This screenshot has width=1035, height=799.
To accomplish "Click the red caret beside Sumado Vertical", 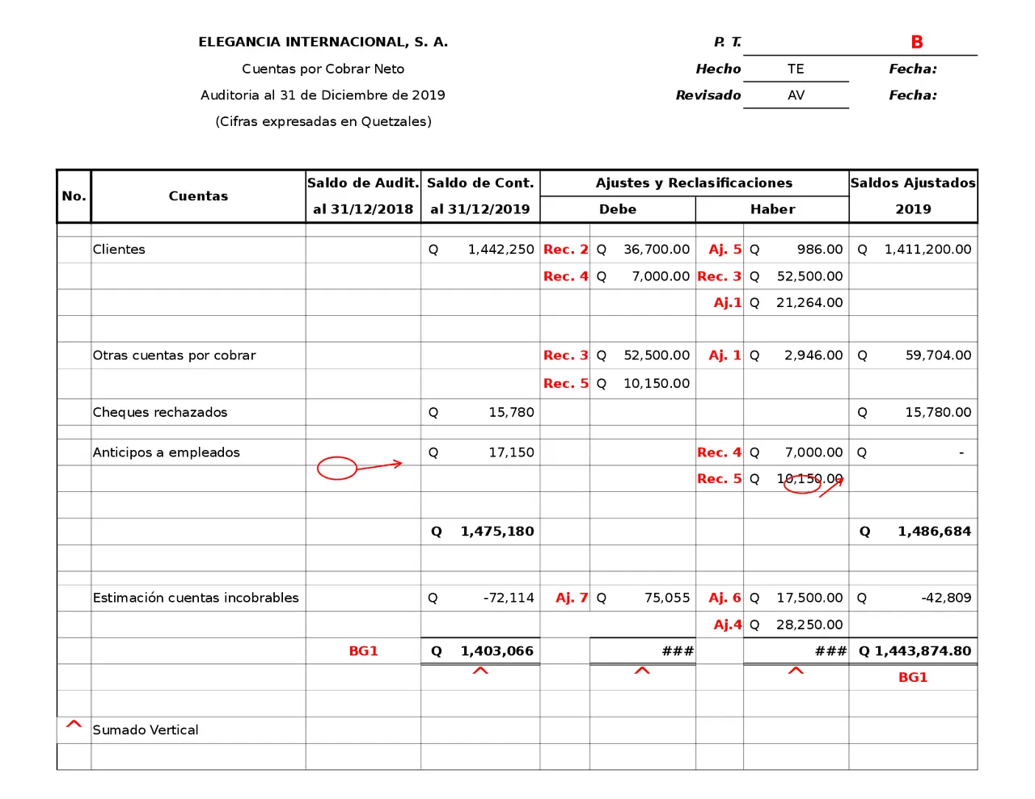I will pos(74,725).
